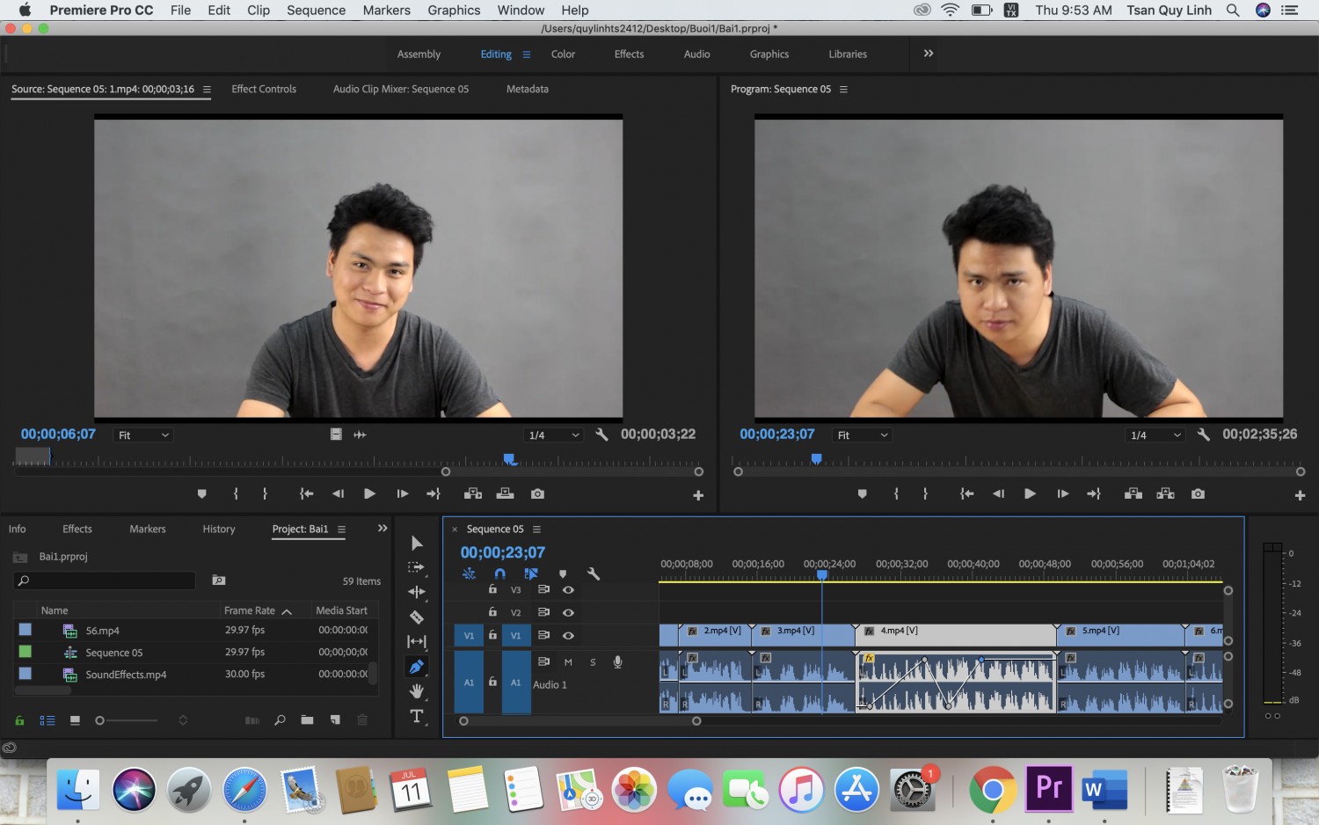Open Program monitor 1/4 resolution dropdown
This screenshot has width=1319, height=825.
pos(1155,435)
